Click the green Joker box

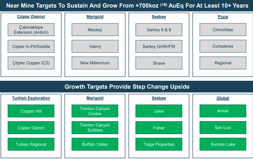click(x=159, y=111)
